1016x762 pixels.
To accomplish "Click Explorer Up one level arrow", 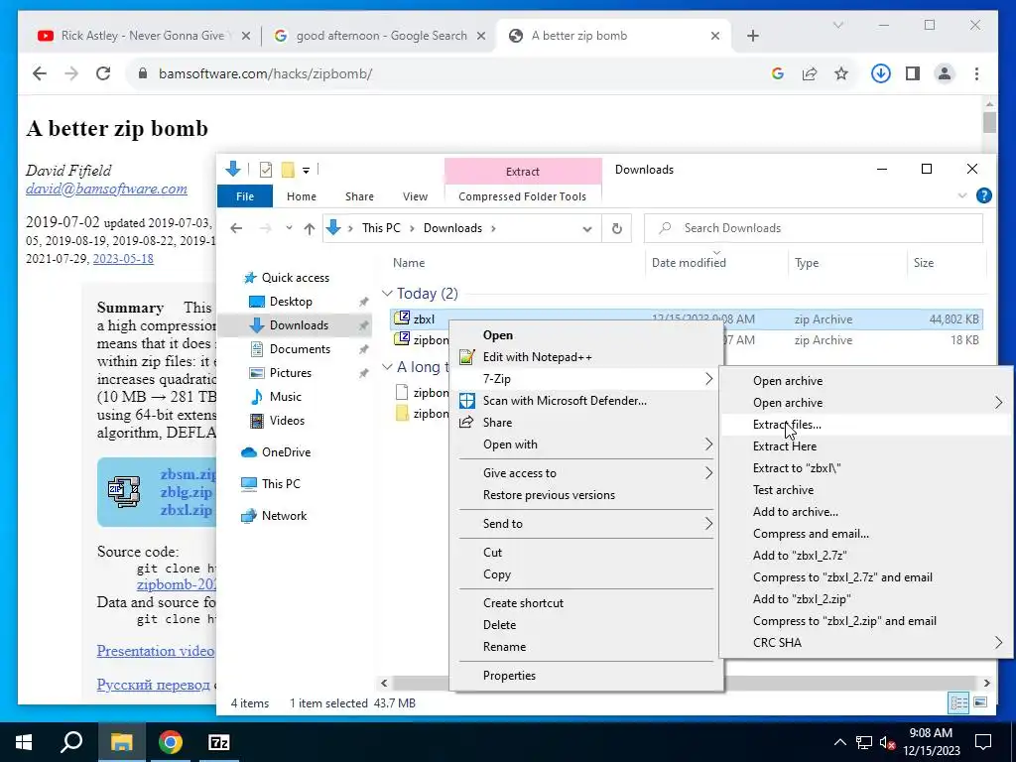I will tap(310, 228).
